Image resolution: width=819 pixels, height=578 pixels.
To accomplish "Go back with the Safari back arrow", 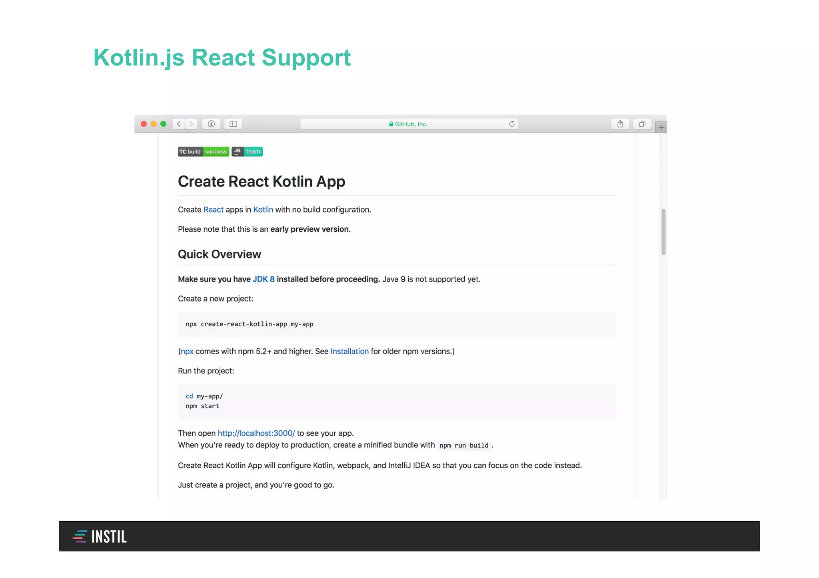I will tap(179, 124).
